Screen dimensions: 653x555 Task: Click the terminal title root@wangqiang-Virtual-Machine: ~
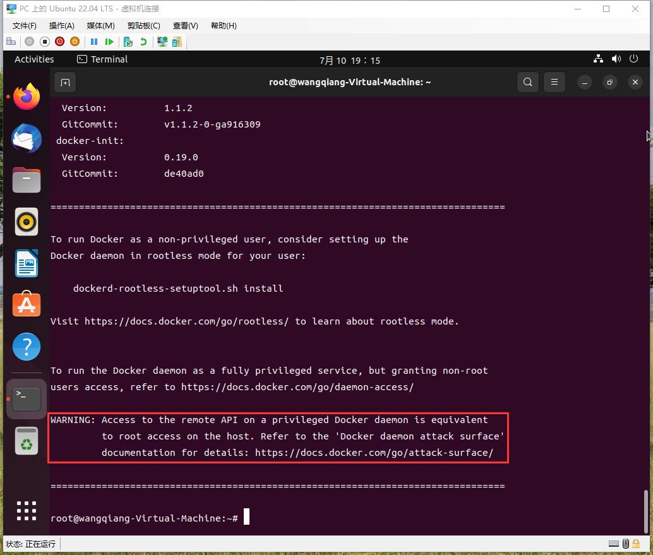(x=350, y=82)
